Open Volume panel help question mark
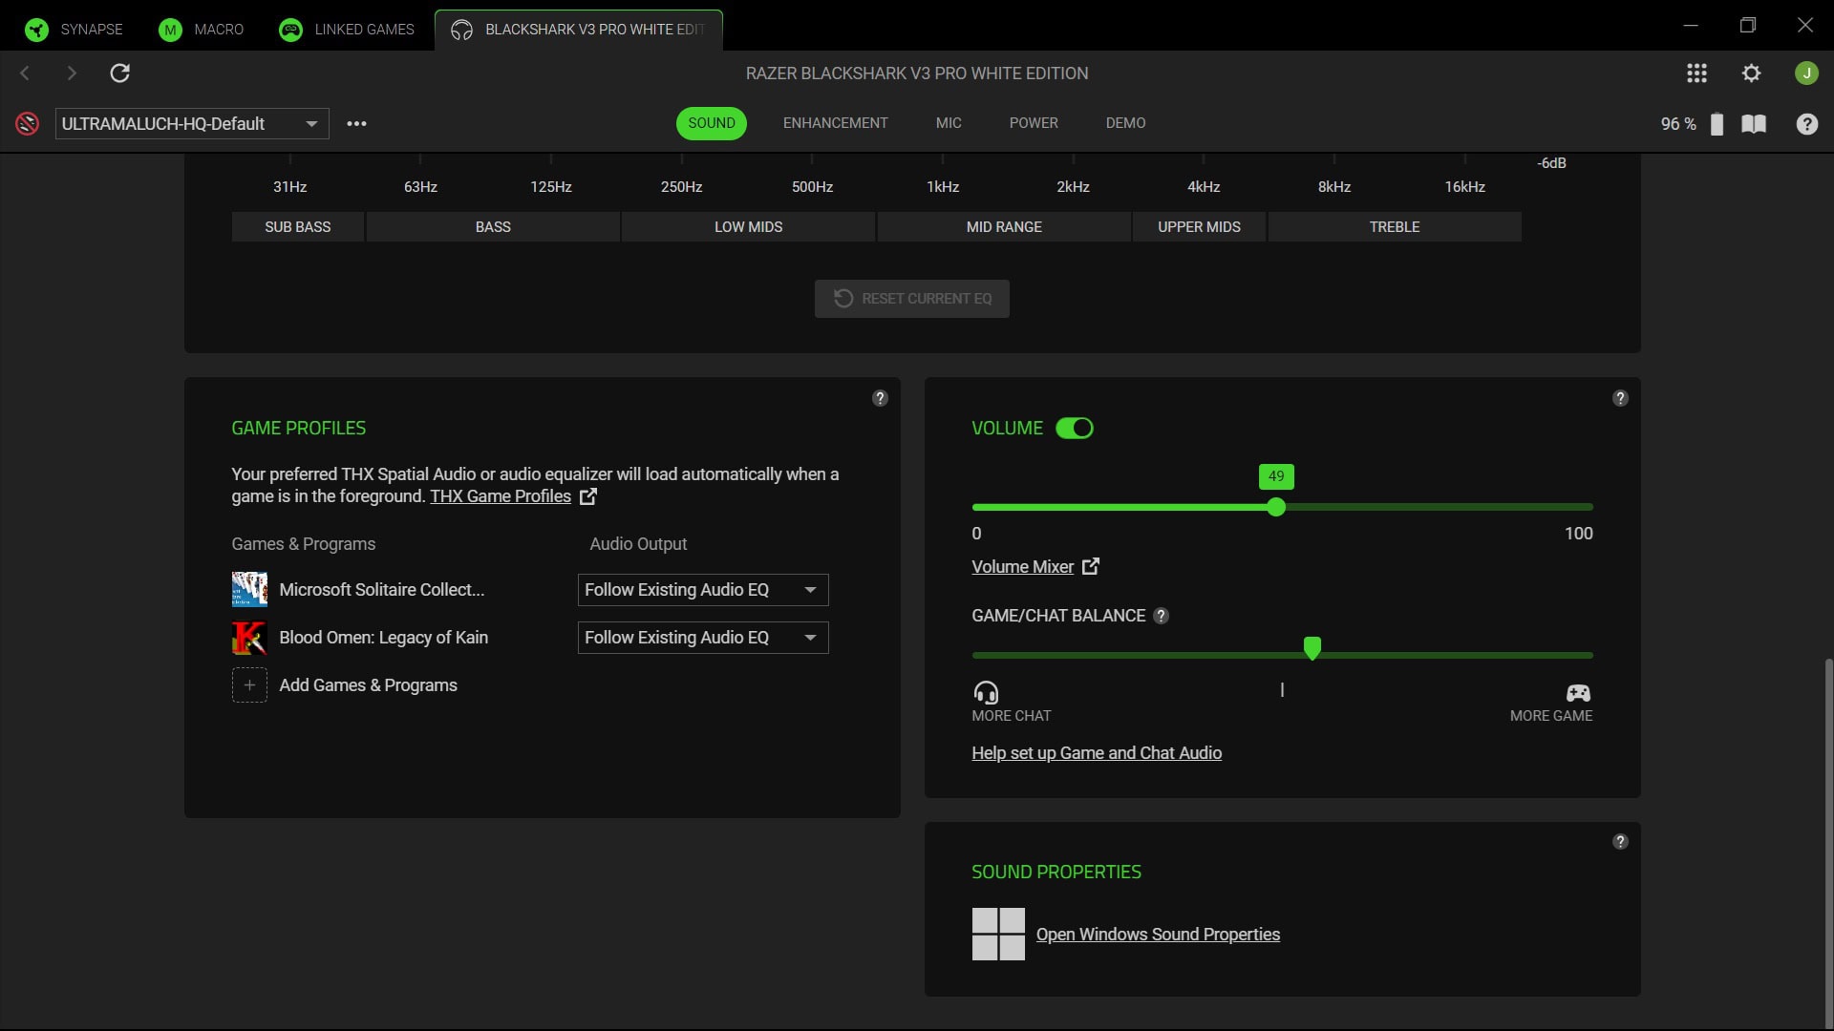This screenshot has width=1834, height=1031. click(1620, 398)
